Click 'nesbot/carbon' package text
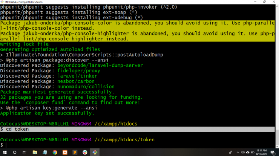 click(x=76, y=81)
